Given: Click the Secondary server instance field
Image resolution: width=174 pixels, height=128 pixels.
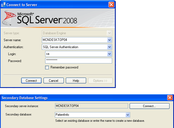Looking at the screenshot, I should click(x=91, y=106).
